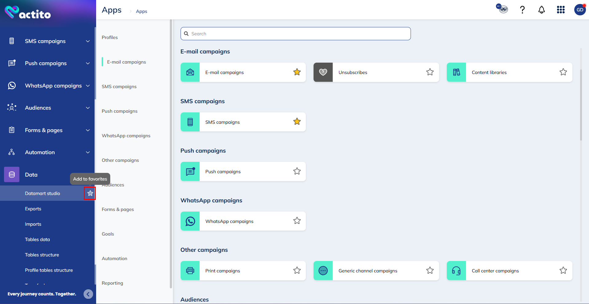Image resolution: width=589 pixels, height=304 pixels.
Task: Click the apps Search field
Action: pos(295,34)
